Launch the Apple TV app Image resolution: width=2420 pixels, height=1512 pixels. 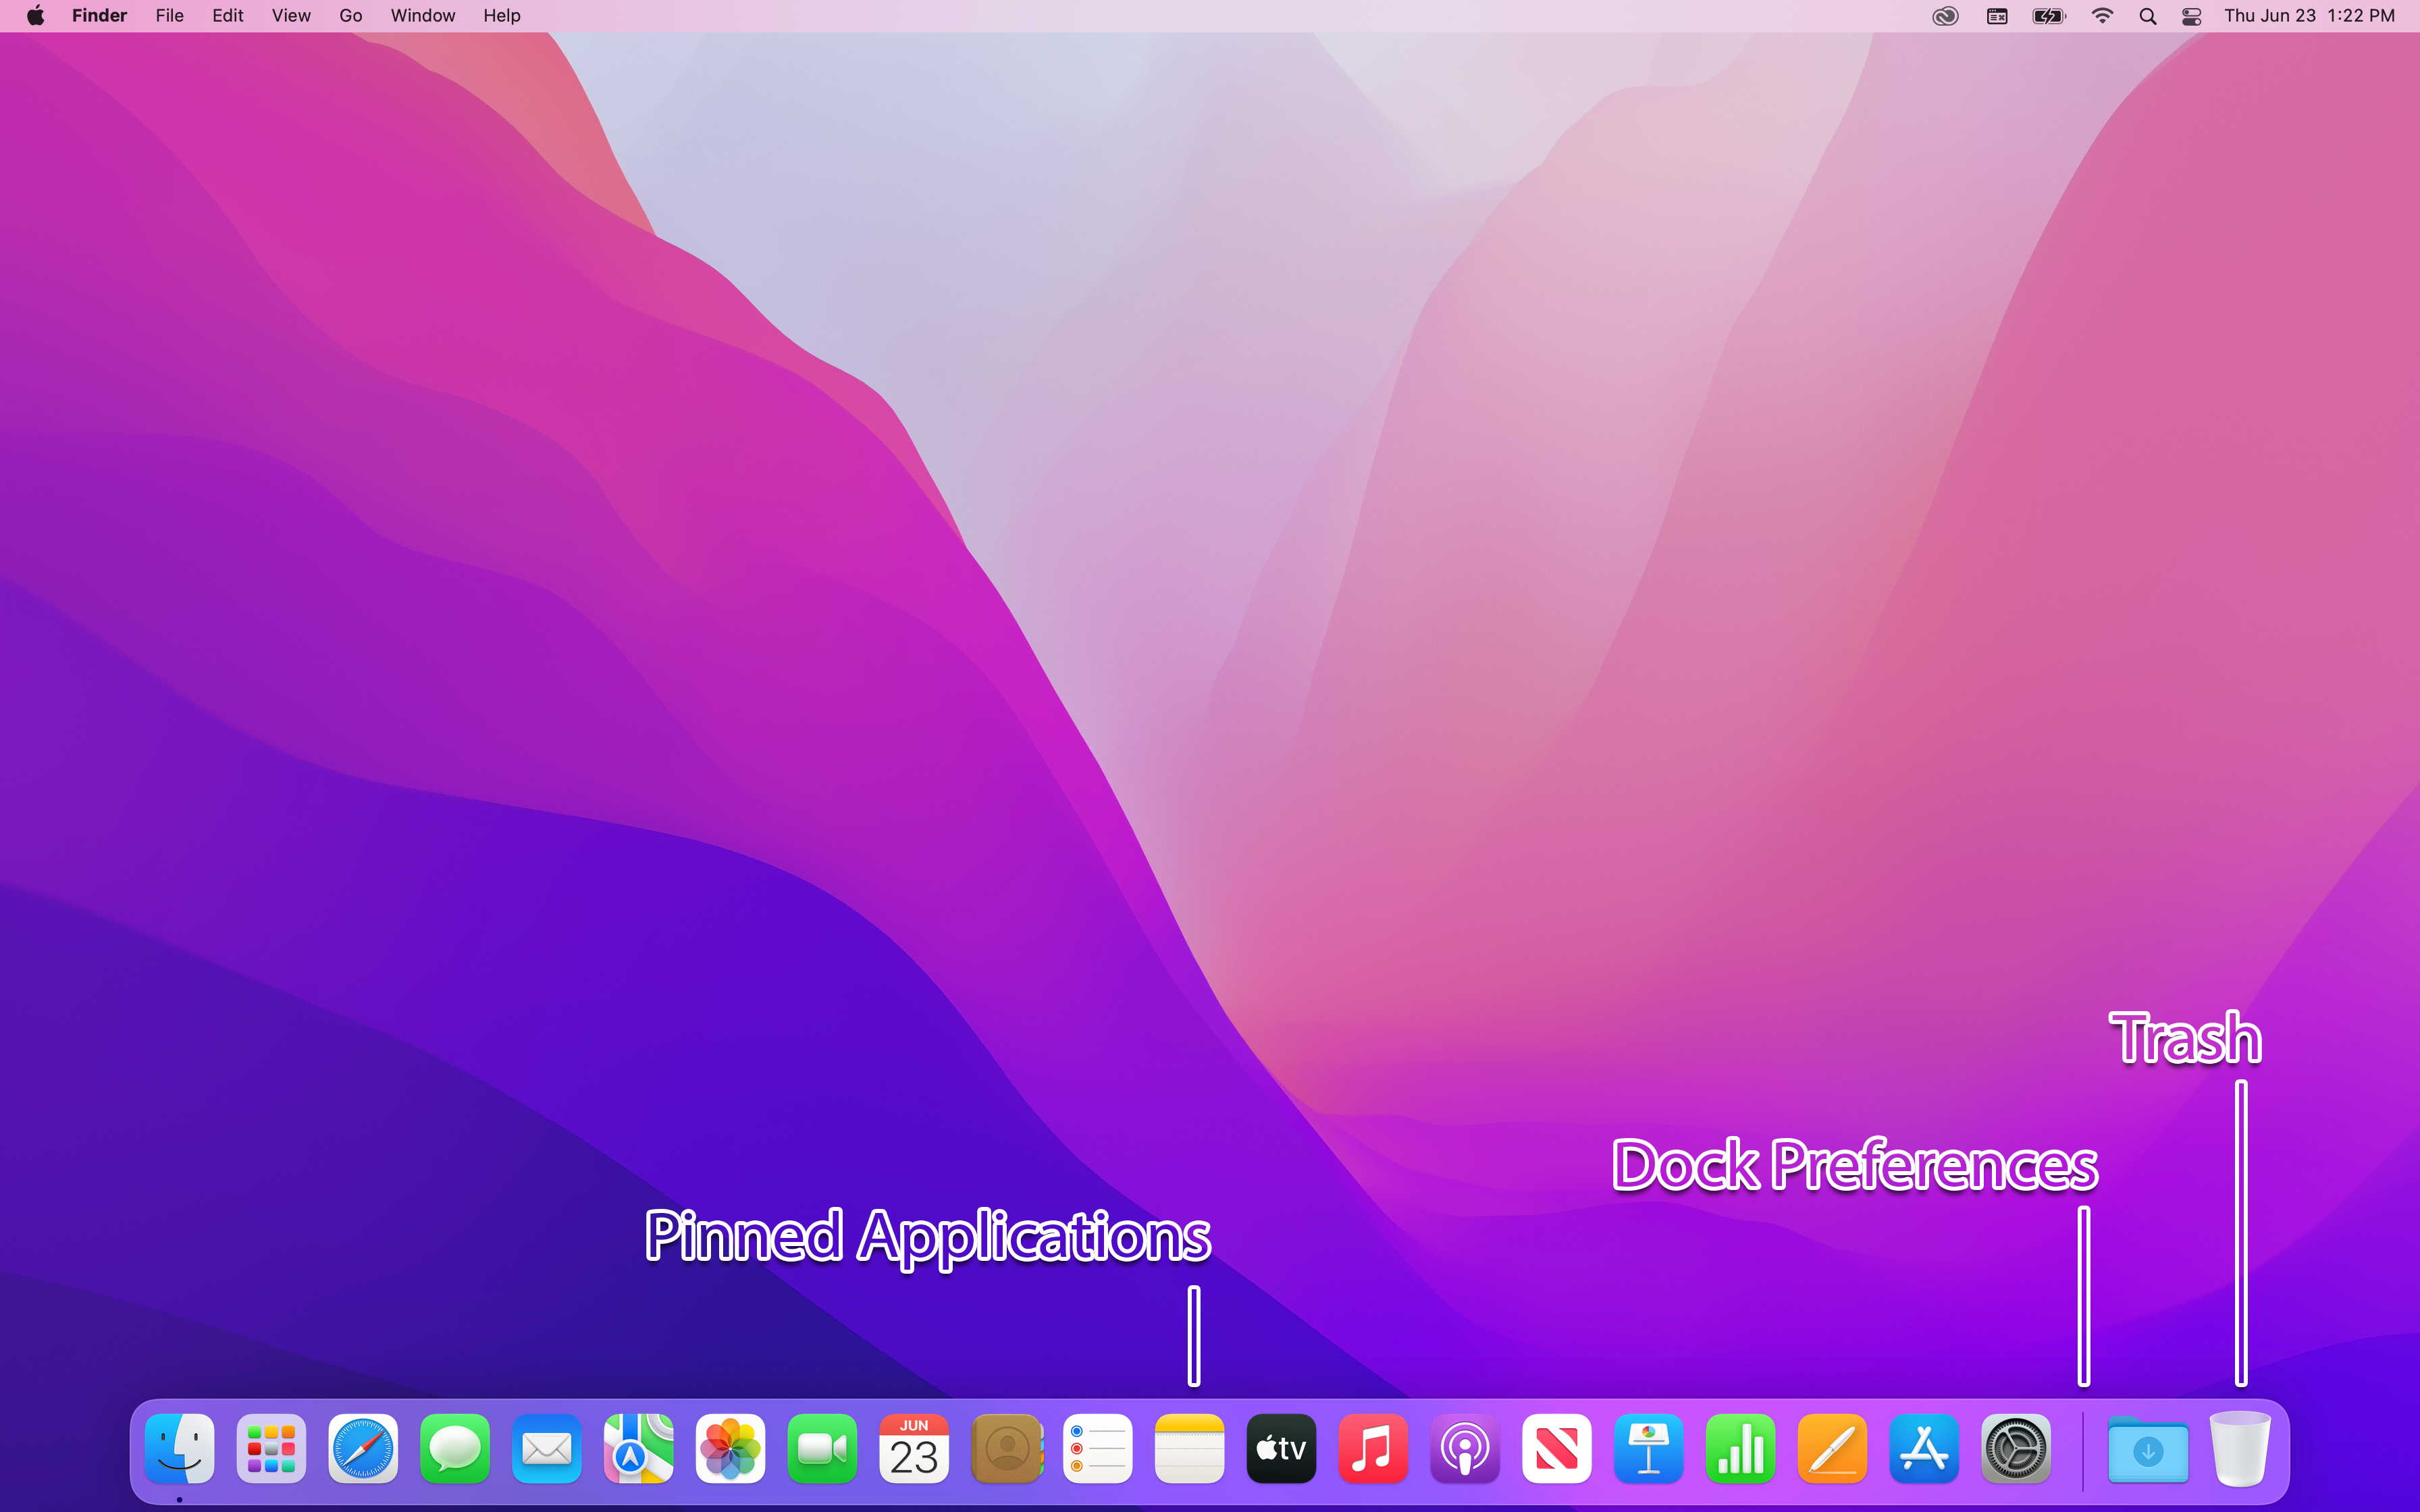1281,1448
